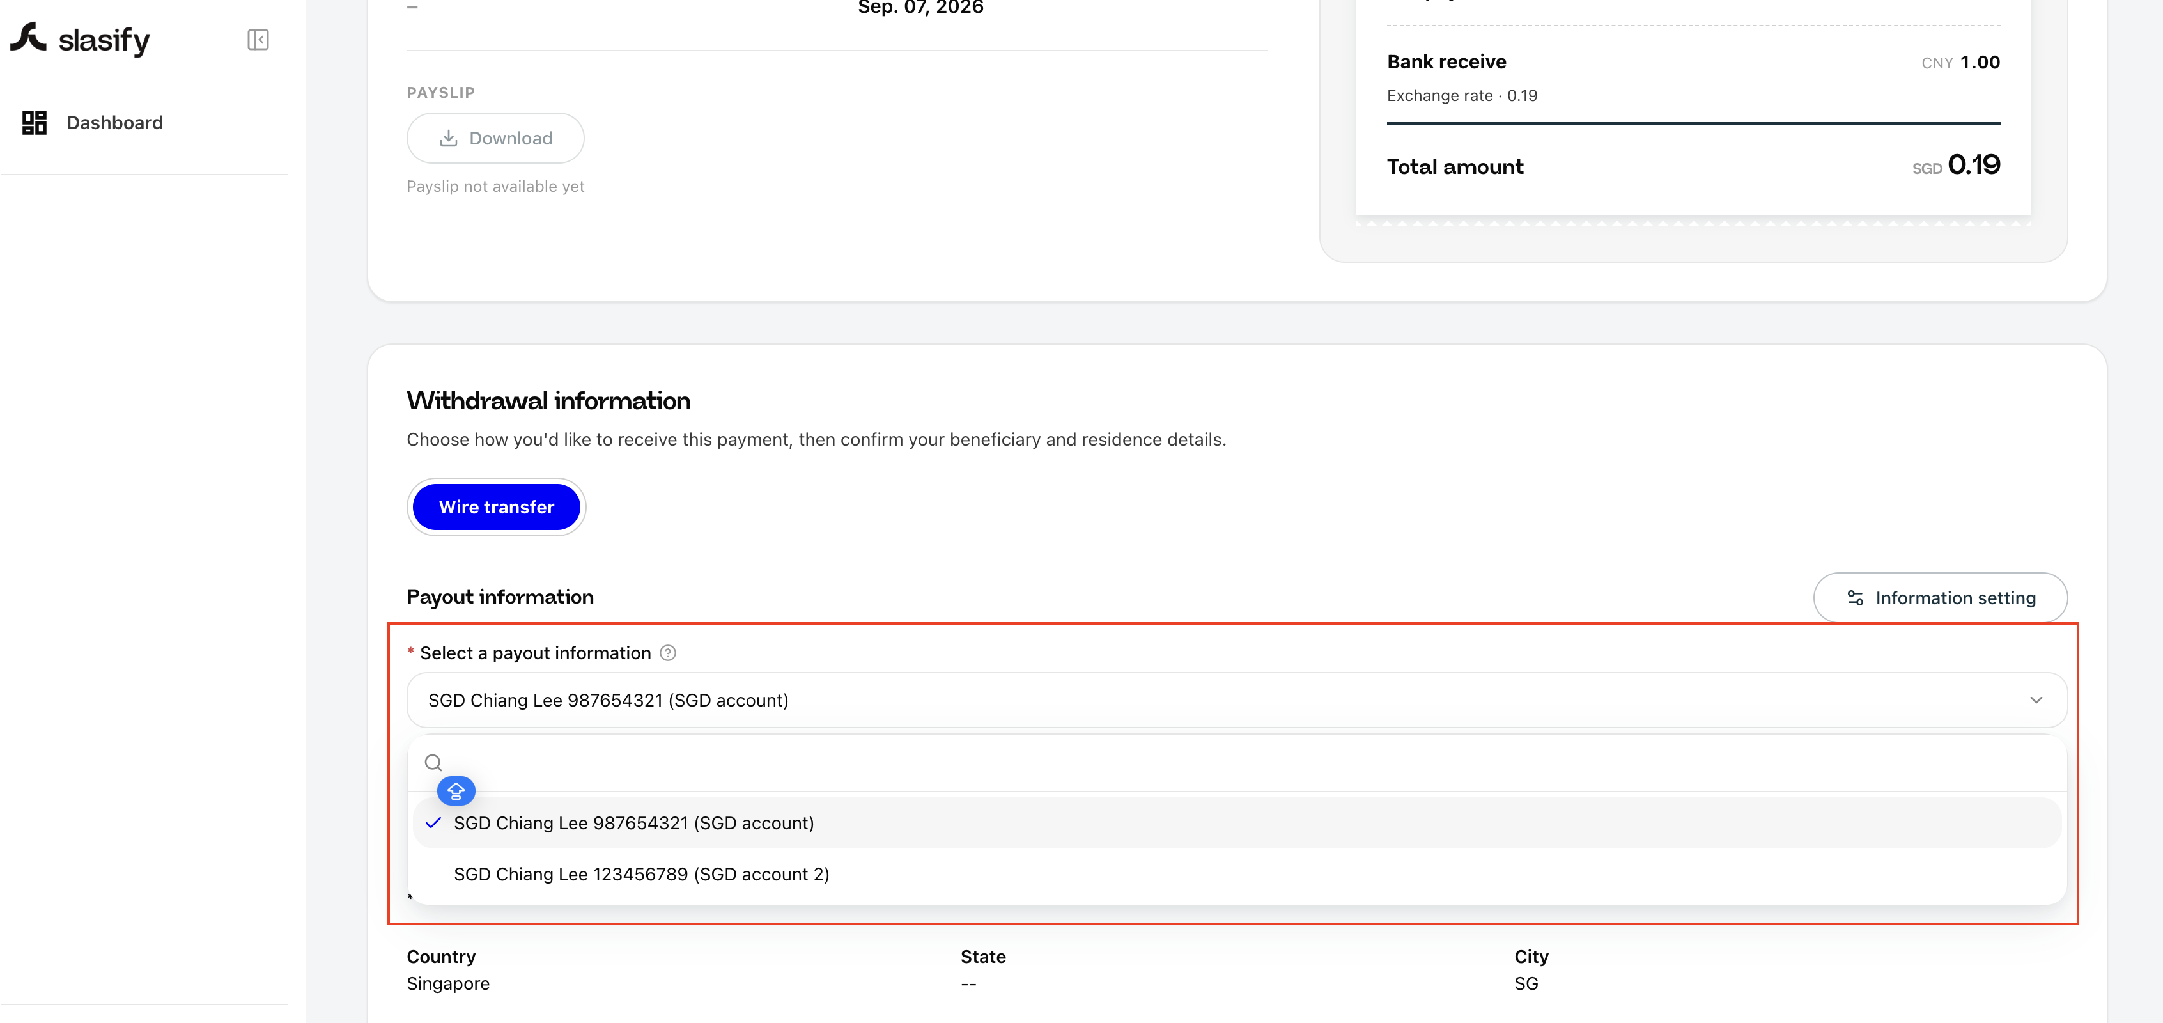2163x1023 pixels.
Task: Click the Sep. 07, 2026 date
Action: point(920,8)
